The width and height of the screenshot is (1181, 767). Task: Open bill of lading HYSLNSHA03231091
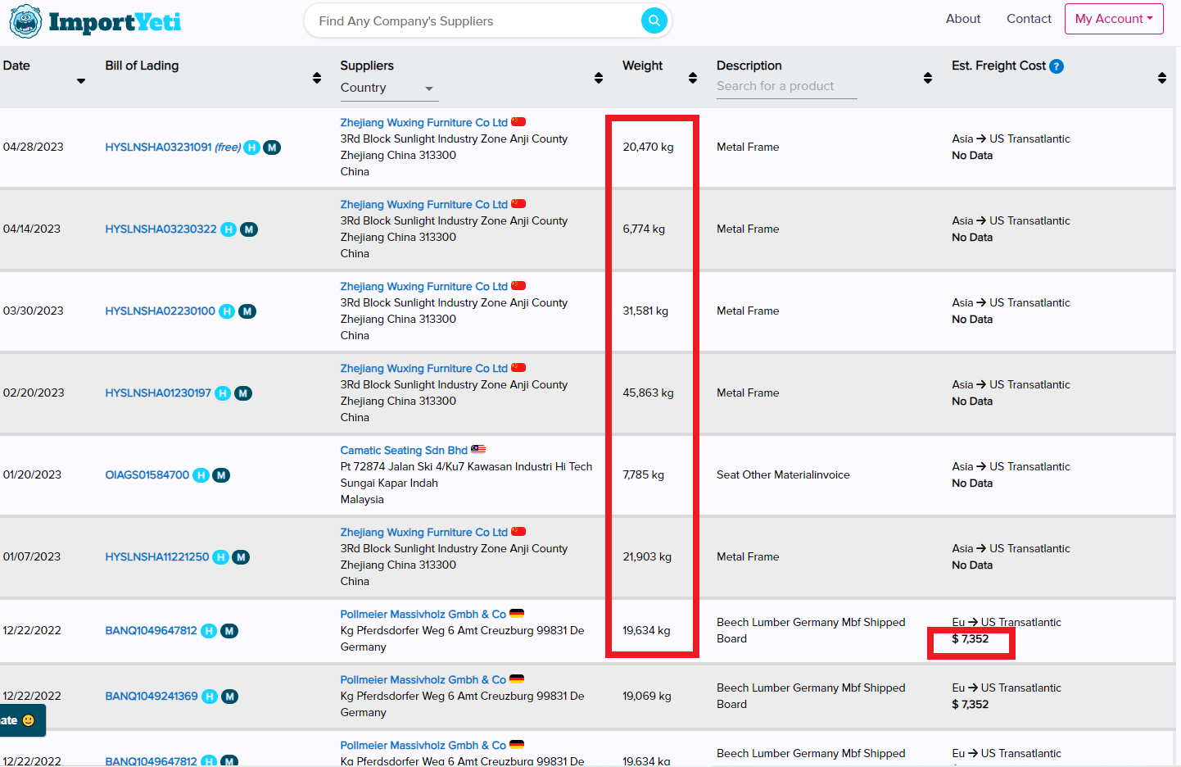click(158, 147)
